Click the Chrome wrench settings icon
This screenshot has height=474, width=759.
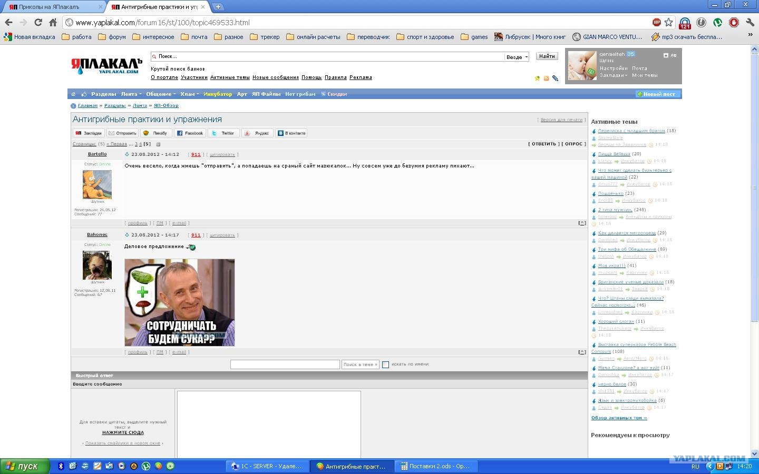[750, 22]
